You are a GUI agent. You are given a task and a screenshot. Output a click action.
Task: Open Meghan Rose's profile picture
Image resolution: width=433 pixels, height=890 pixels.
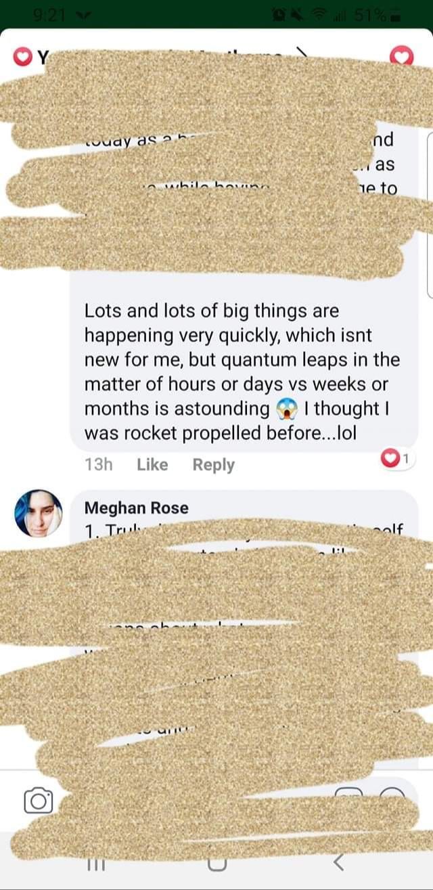(38, 514)
